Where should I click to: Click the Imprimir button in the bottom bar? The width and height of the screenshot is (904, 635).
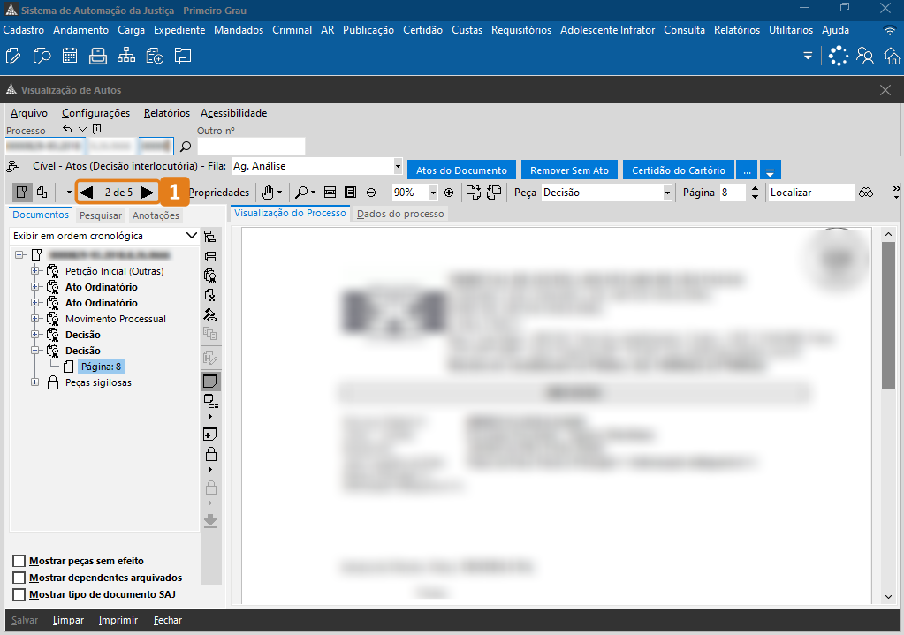click(x=118, y=621)
